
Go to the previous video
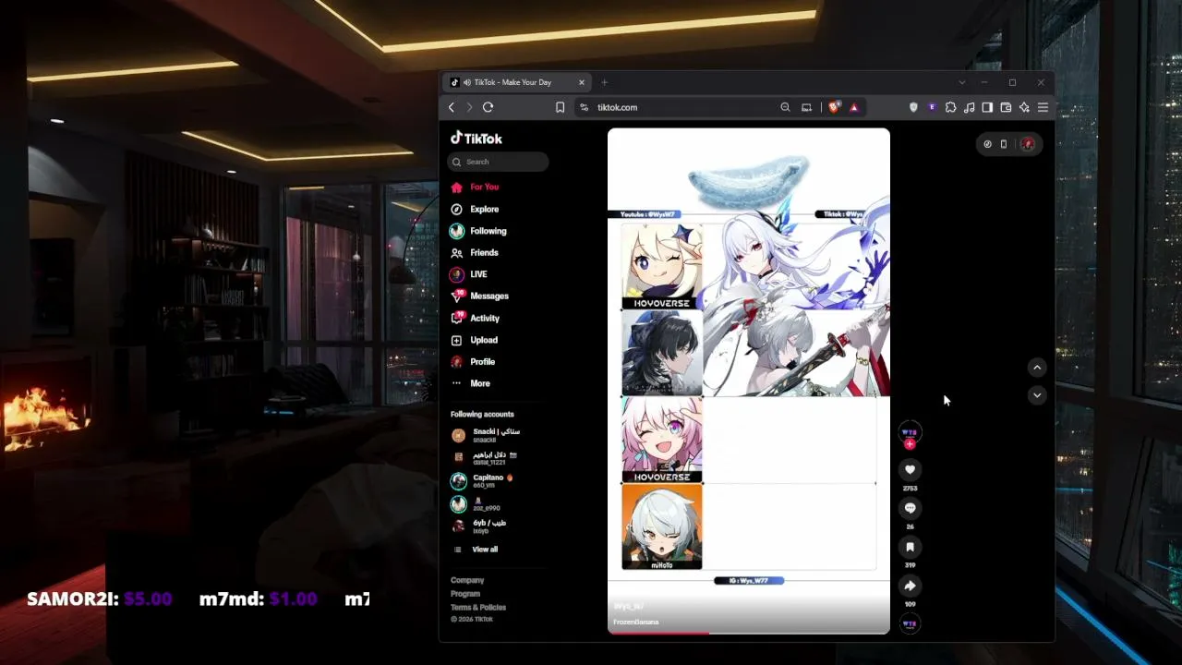pyautogui.click(x=1037, y=368)
